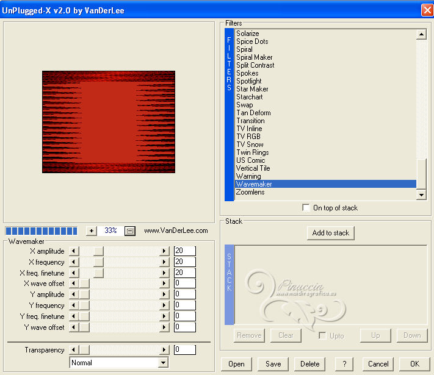
Task: Select the Spice Dots filter
Action: click(x=252, y=41)
